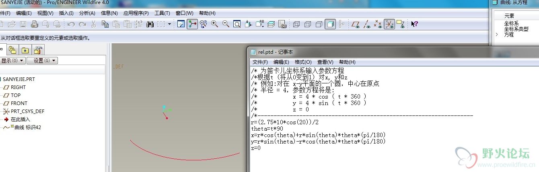Click the Undo arrow icon
Viewport: 539px width, 172px height.
point(71,24)
